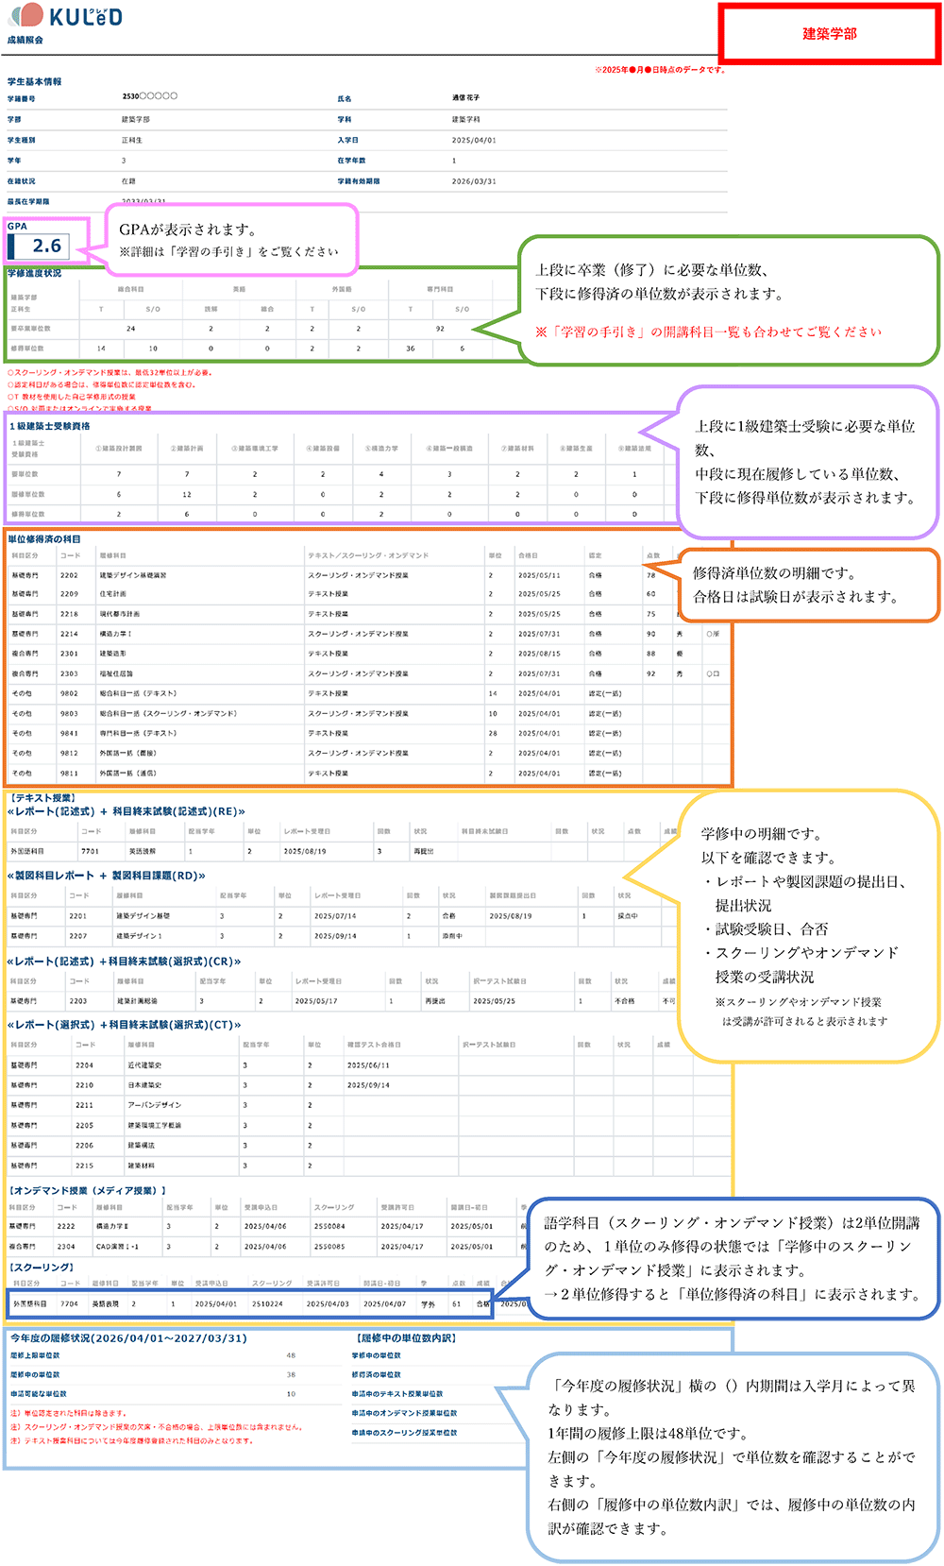The height and width of the screenshot is (1566, 944).
Task: Select the GPA value 2.6
Action: coord(46,246)
